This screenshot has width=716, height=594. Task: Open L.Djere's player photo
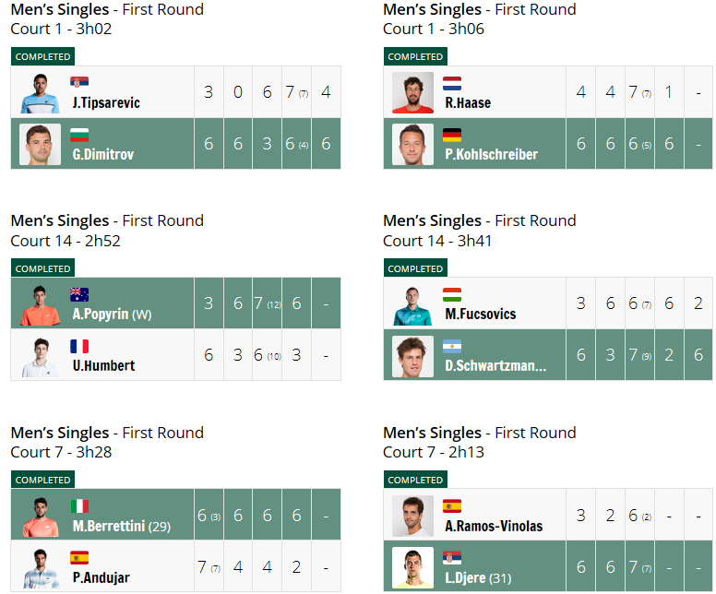[x=412, y=567]
